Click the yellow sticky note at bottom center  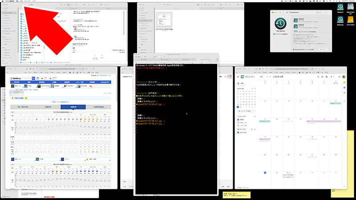pos(237,195)
